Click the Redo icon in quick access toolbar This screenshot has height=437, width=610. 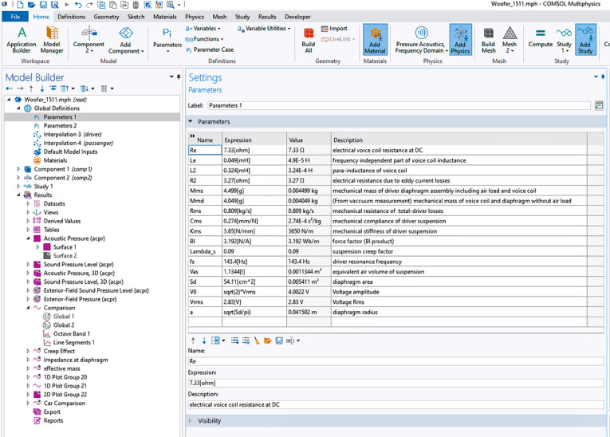[89, 5]
